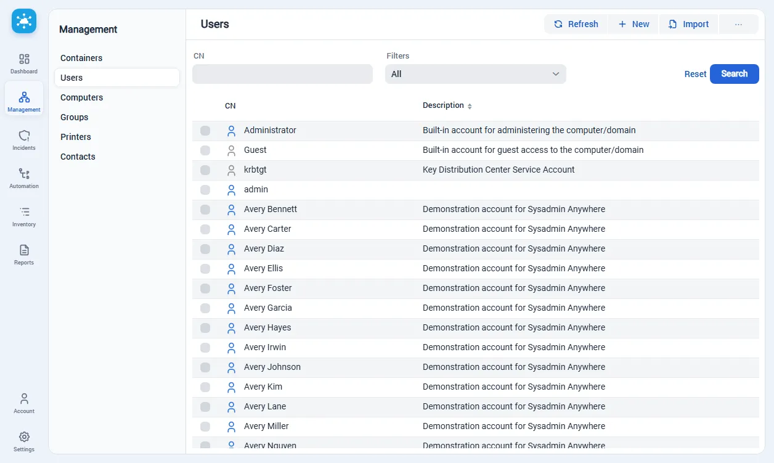
Task: Click the Avery Carter name
Action: click(267, 229)
